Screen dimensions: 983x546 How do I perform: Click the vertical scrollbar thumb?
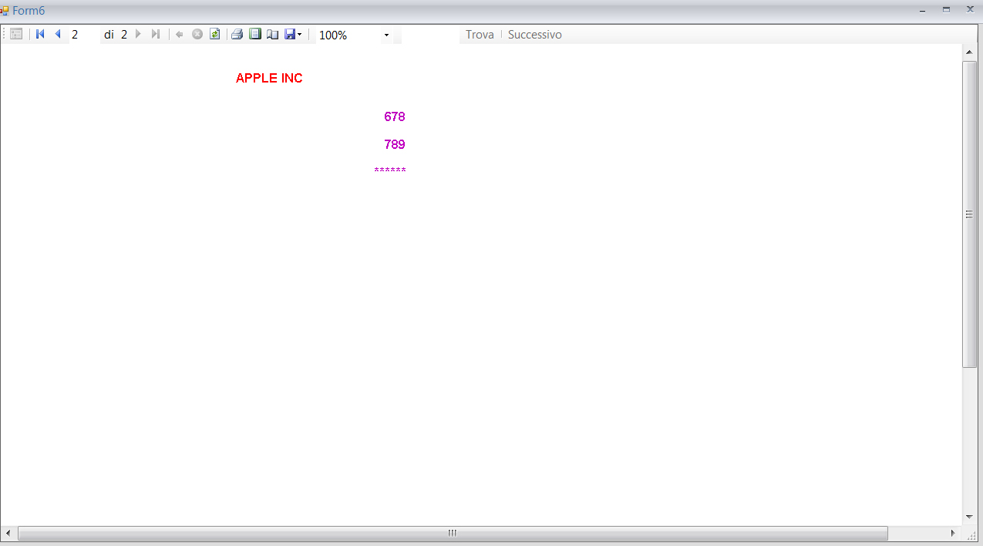(970, 214)
